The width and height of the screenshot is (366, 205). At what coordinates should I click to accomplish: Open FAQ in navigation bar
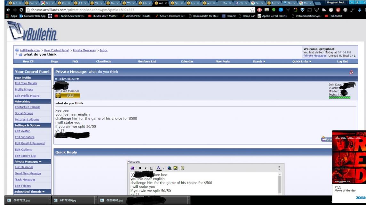75,62
